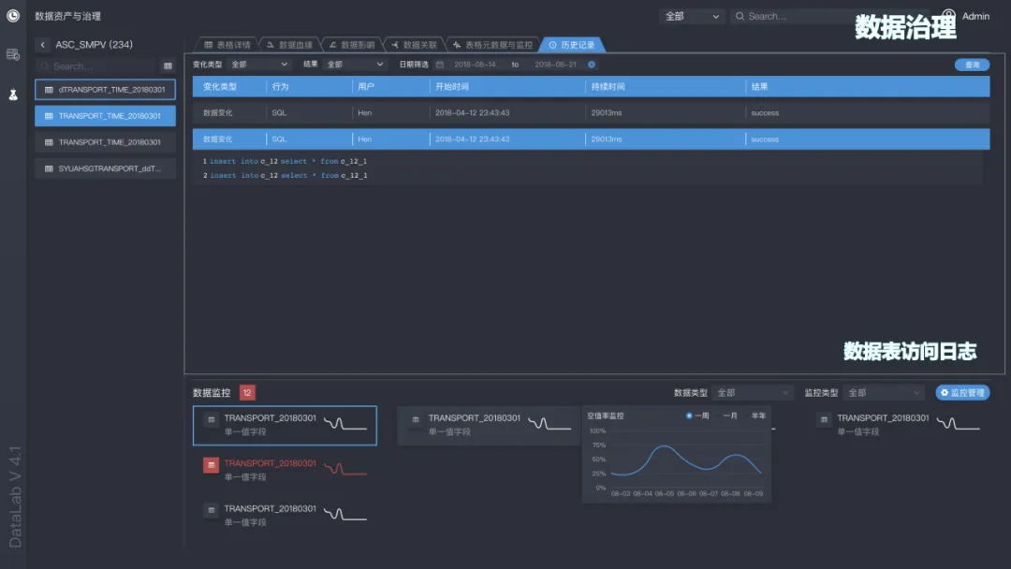Click SQL line 2 insert into c_12
Screen dimensions: 1011x569
click(285, 175)
